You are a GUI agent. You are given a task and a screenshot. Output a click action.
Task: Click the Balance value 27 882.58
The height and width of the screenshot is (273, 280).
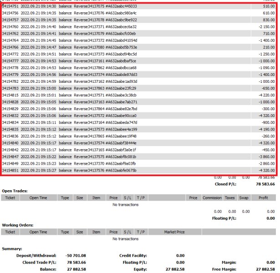coord(76,269)
